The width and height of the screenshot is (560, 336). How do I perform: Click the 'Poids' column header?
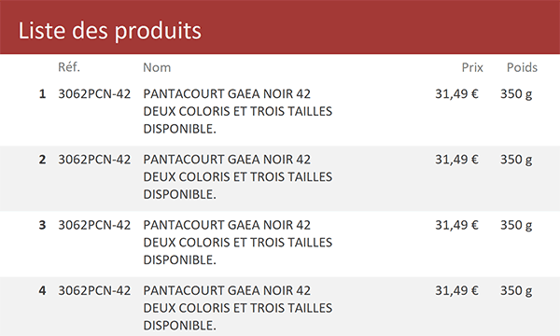522,67
